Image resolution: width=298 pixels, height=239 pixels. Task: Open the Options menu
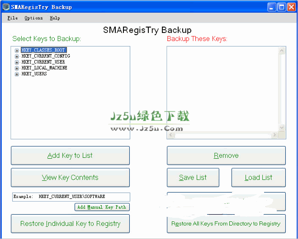[33, 18]
